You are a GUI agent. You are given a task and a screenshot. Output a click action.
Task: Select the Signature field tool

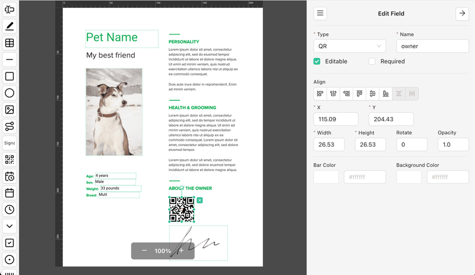pyautogui.click(x=9, y=143)
